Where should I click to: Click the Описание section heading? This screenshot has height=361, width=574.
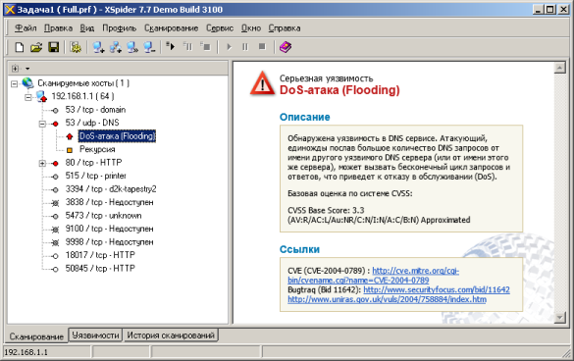[x=304, y=117]
